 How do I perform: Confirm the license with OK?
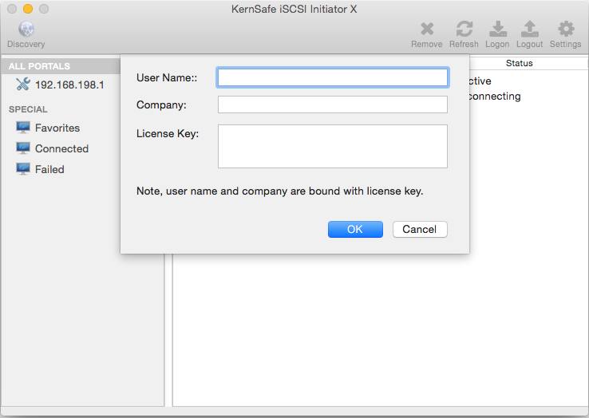point(355,229)
